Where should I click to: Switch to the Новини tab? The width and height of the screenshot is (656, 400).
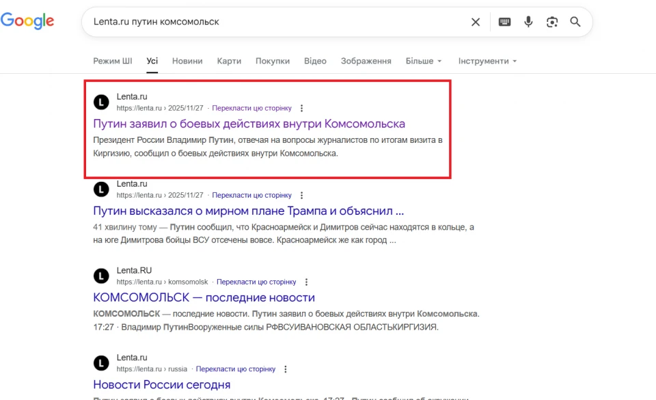coord(187,61)
